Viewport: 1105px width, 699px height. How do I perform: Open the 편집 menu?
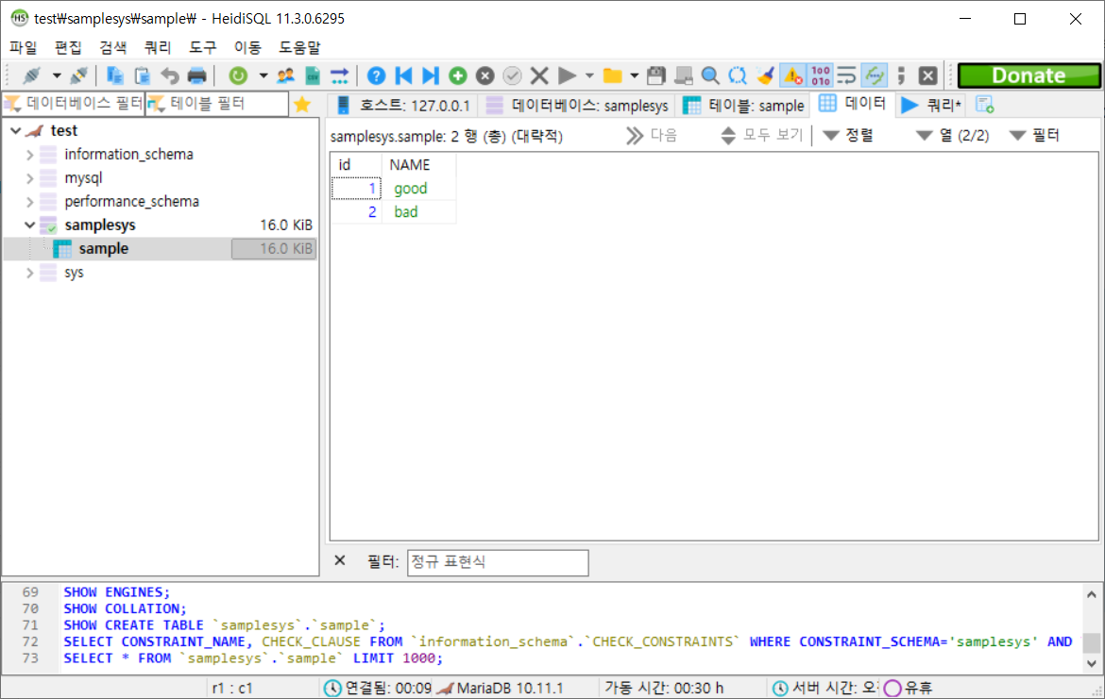click(x=68, y=47)
